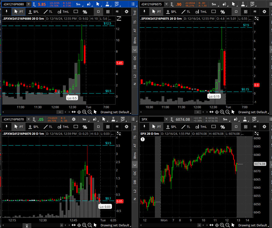Screen dimensions: 272x228
Task: Expand symbol dropdown arrow next to P6075
Action: (x=167, y=4)
